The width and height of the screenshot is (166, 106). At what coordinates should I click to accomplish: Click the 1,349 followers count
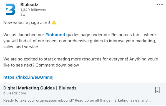point(33,10)
